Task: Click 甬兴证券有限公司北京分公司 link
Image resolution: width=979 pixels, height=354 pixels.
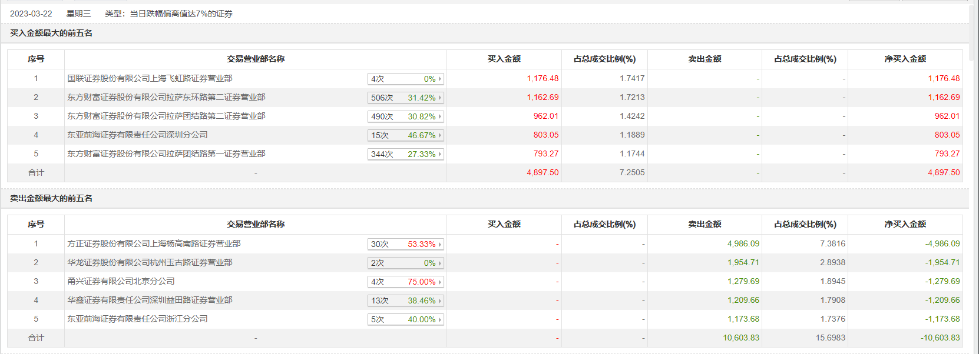Action: (121, 281)
